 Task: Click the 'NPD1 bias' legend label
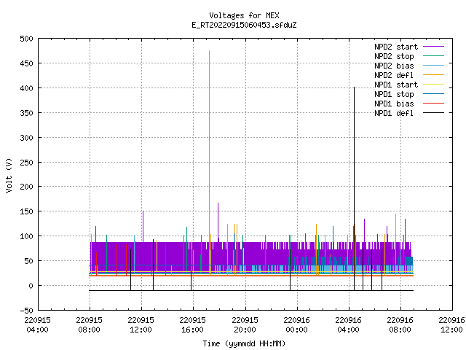click(394, 104)
